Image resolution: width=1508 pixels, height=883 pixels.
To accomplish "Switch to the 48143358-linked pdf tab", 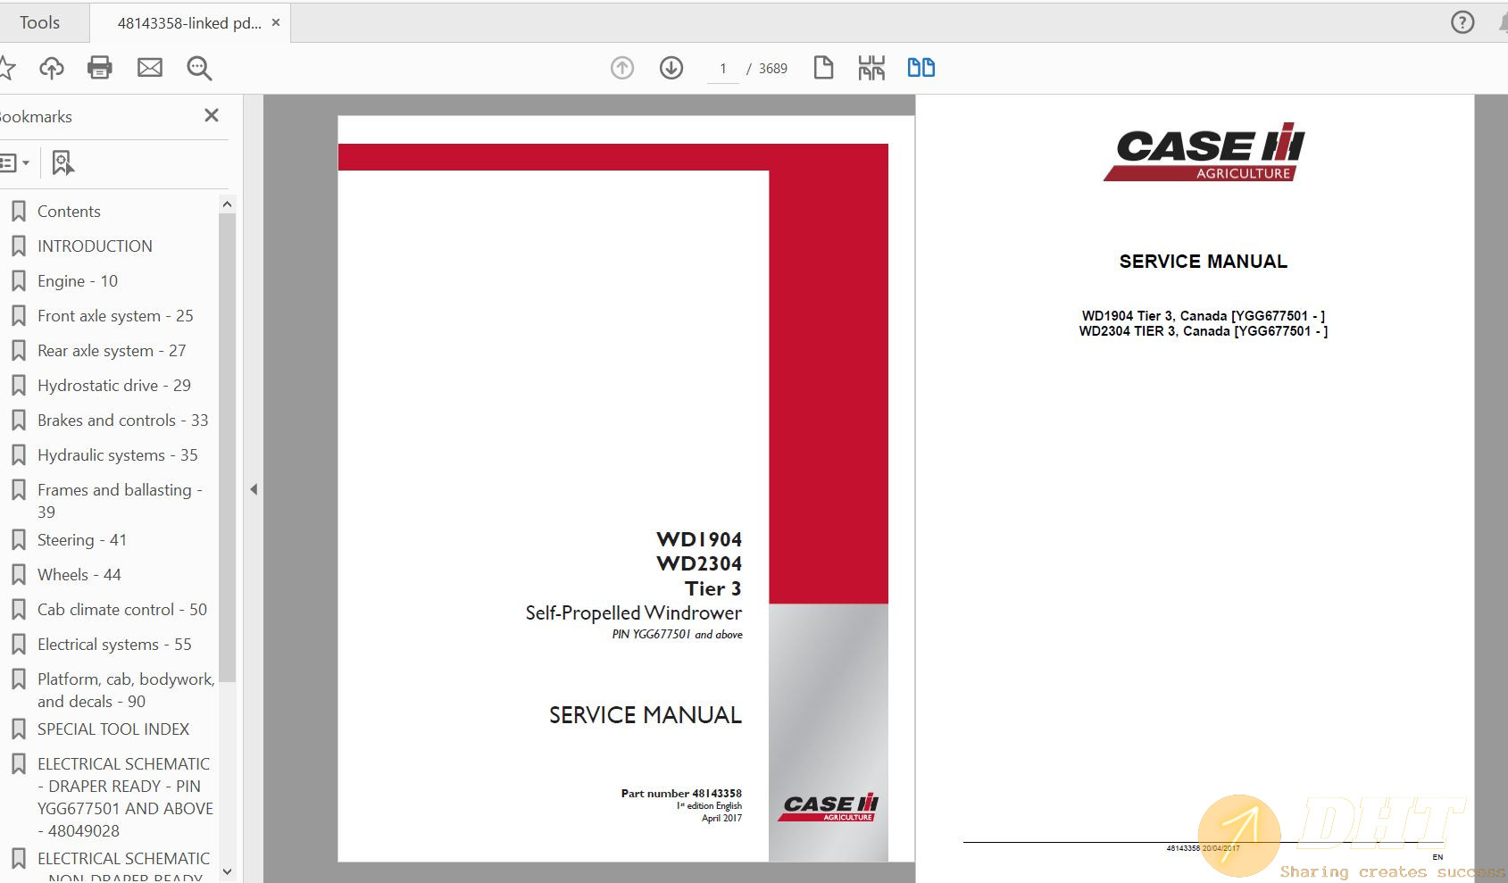I will pyautogui.click(x=189, y=23).
